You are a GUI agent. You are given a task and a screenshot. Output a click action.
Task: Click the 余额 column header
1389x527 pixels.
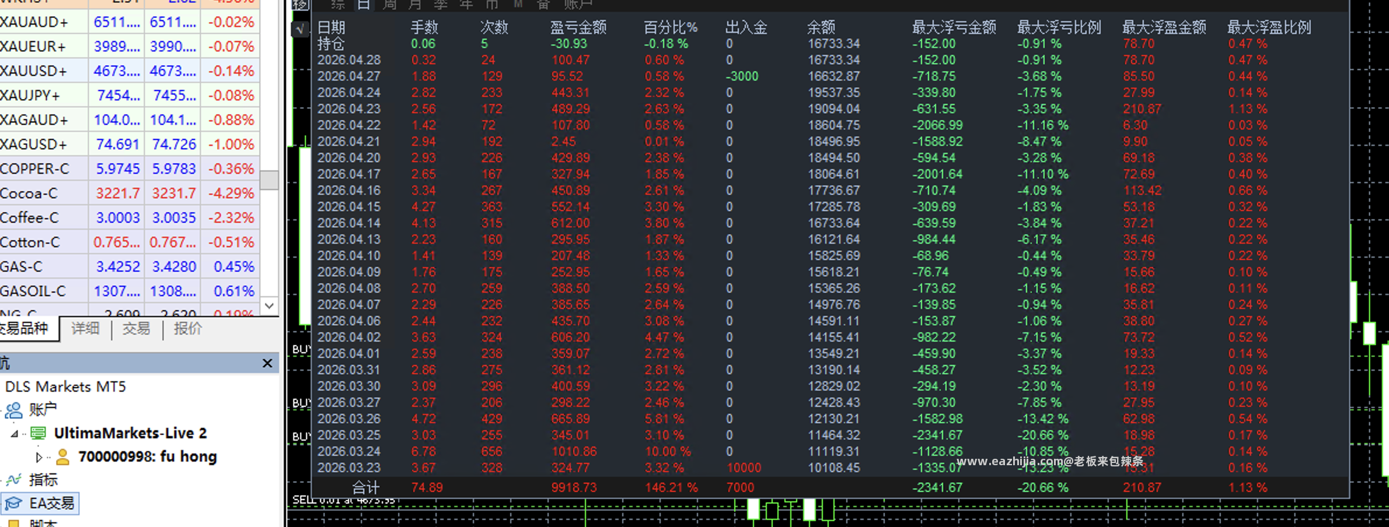pos(821,27)
